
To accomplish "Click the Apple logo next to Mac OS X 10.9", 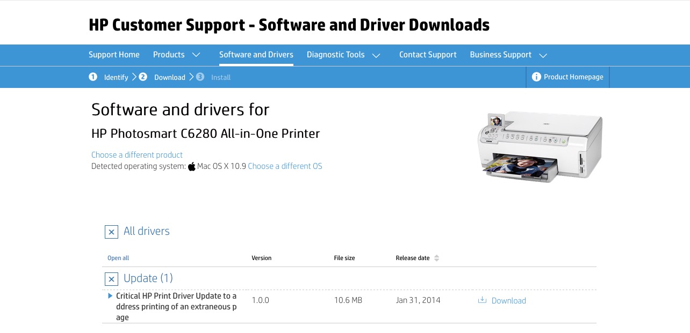I will [x=192, y=166].
